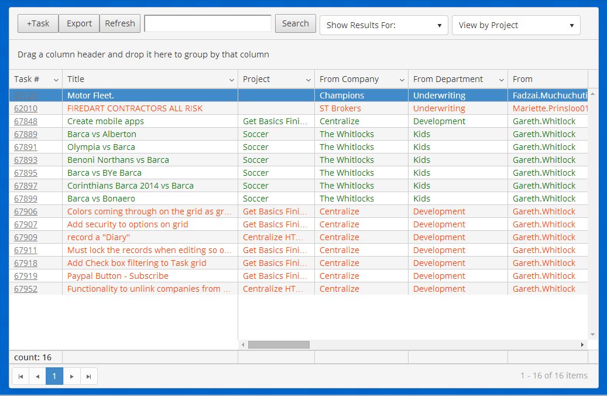Jump to the last page of results
This screenshot has height=396, width=607.
(88, 376)
